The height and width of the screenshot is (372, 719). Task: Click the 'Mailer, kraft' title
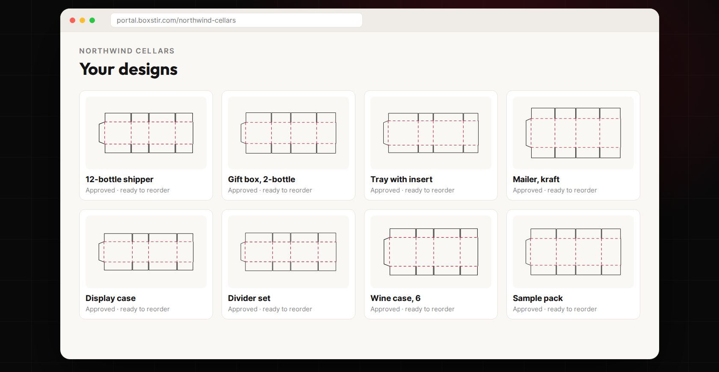536,180
